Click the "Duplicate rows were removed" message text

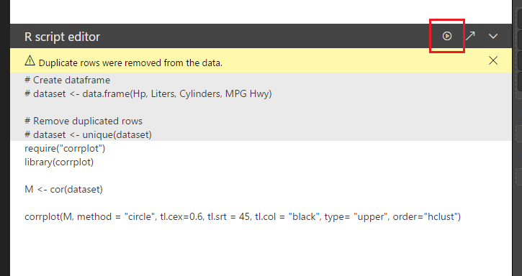130,63
